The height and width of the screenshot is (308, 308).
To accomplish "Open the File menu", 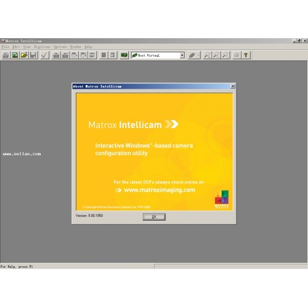I will (5, 47).
